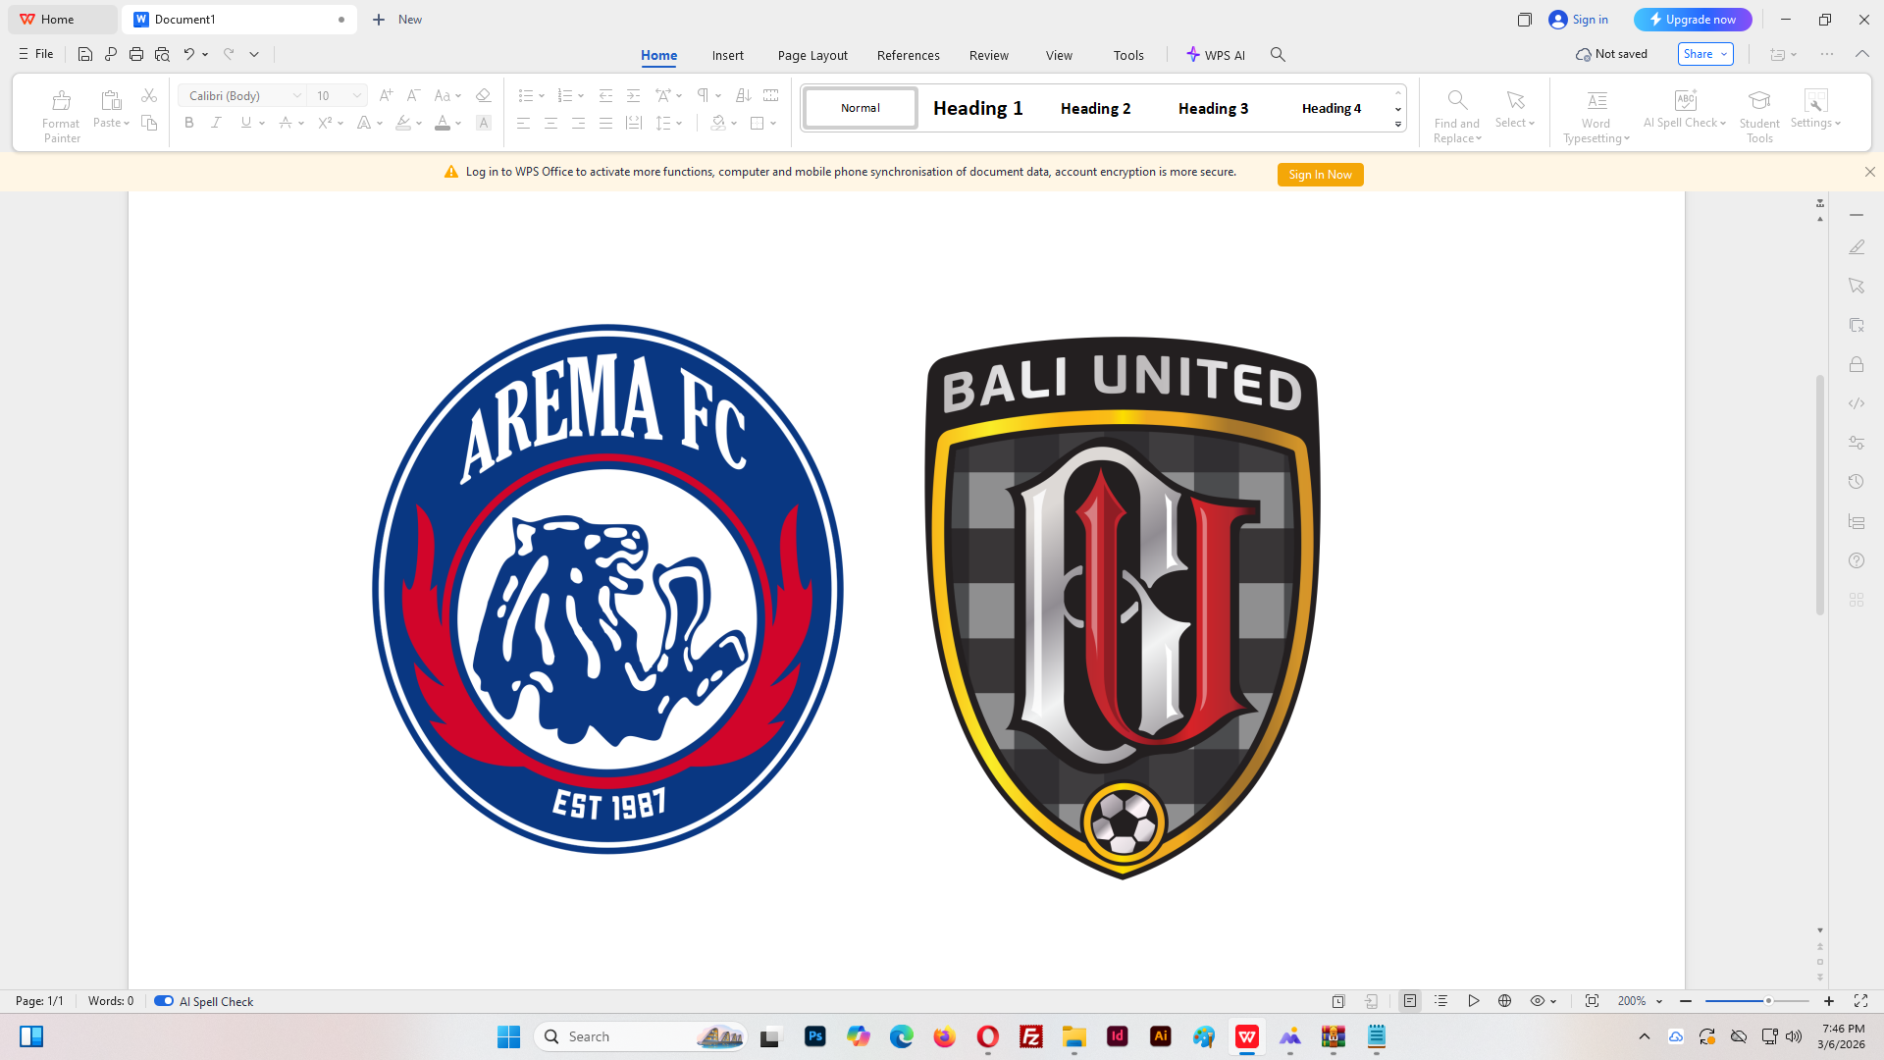The height and width of the screenshot is (1060, 1884).
Task: Open the Page Layout tab
Action: pos(812,55)
